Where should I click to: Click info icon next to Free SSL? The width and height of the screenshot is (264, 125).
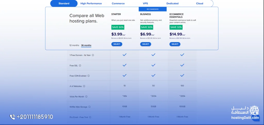click(x=80, y=66)
